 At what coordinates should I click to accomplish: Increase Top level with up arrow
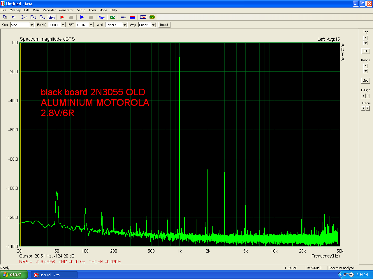coord(365,38)
